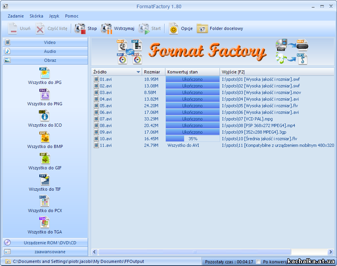The height and width of the screenshot is (266, 337).
Task: Open the Wszystko do BMP converter
Action: [x=45, y=137]
